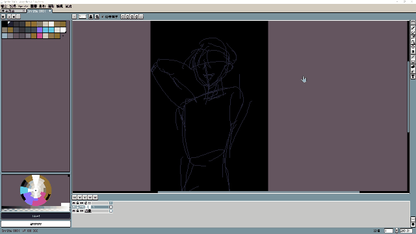Select the Text tool

click(413, 77)
